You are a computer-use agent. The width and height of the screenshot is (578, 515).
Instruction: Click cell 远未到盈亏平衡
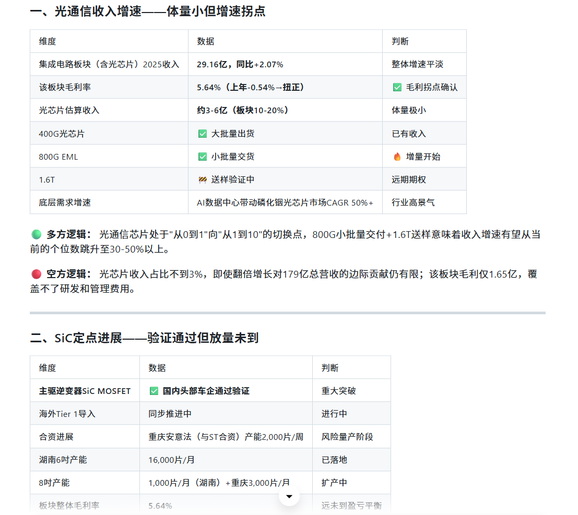351,505
